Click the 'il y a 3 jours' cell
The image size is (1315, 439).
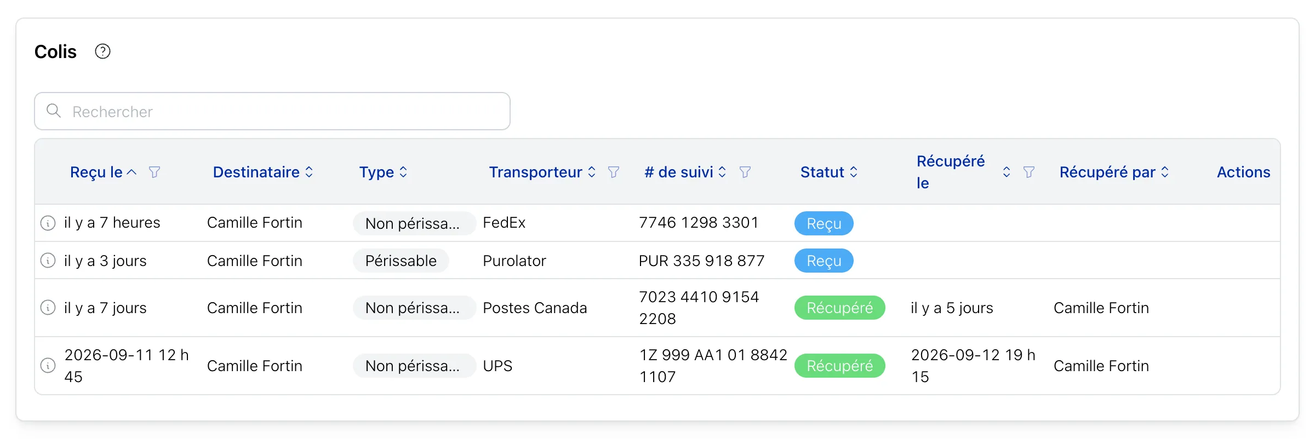pos(105,261)
